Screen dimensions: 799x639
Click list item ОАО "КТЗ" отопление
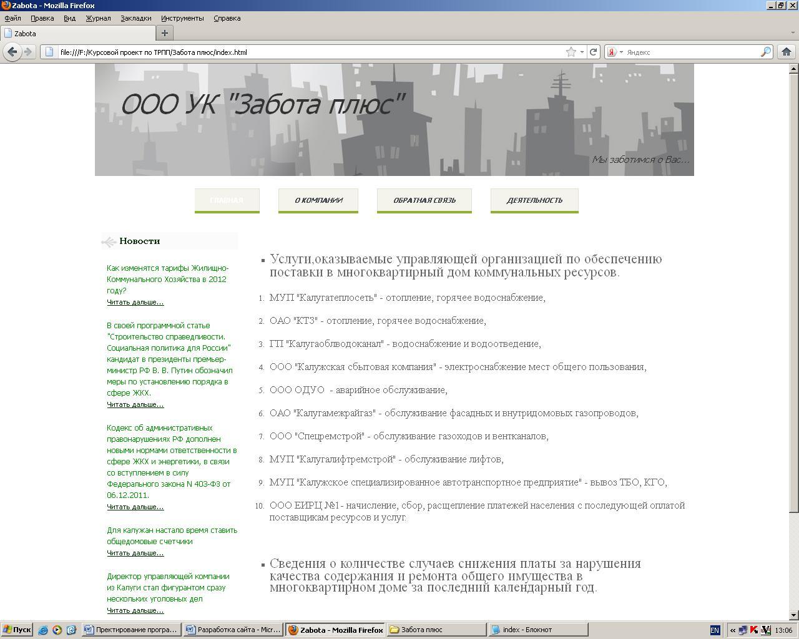[x=378, y=321]
